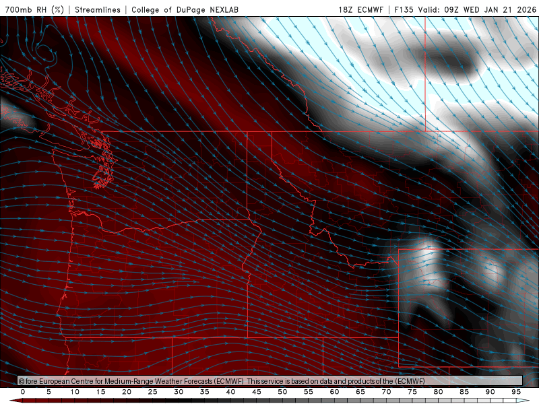
Task: Click 'F135 Valid: 09Z WED JAN 21 2026' text
Action: [x=465, y=9]
